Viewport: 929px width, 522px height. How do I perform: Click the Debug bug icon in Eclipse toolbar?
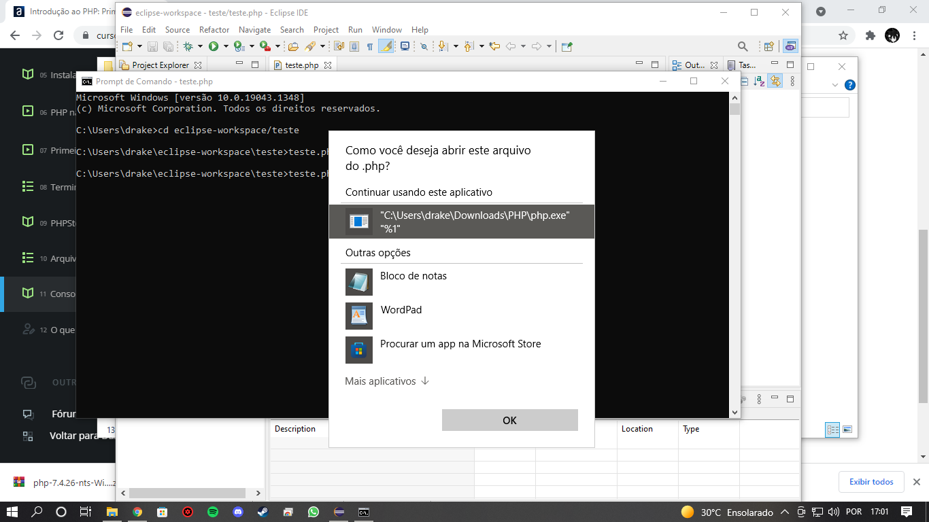(x=188, y=46)
